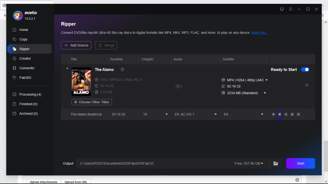The width and height of the screenshot is (328, 184).
Task: Click The Alamo title heading
Action: click(104, 70)
